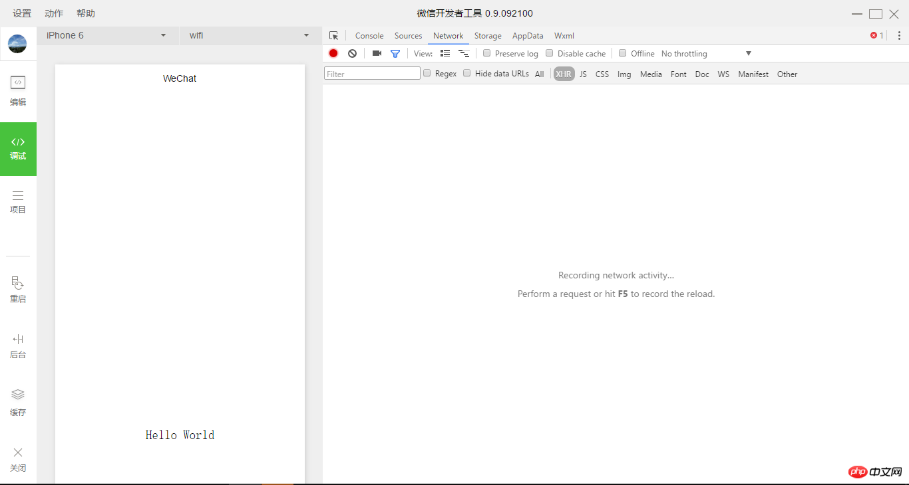The image size is (909, 485).
Task: Open the DevTools three-dot more menu
Action: coord(899,36)
